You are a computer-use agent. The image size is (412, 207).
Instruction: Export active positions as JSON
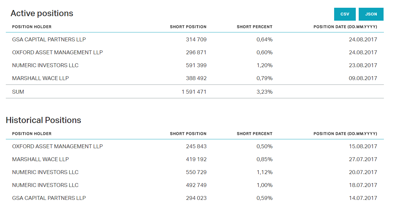pos(371,14)
